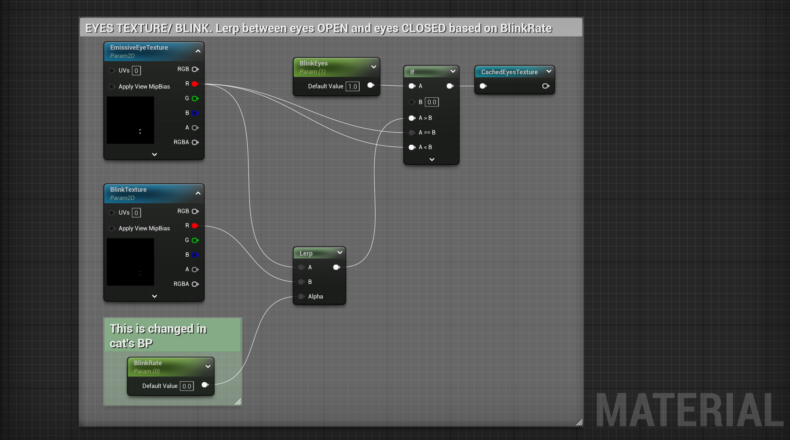
Task: Click the Apply View MipBias pin on EmissiveEyeTexture
Action: (112, 87)
